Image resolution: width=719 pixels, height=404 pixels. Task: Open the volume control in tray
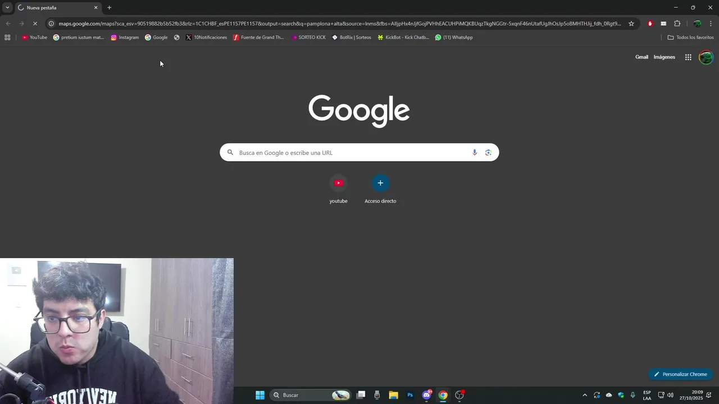(x=670, y=395)
